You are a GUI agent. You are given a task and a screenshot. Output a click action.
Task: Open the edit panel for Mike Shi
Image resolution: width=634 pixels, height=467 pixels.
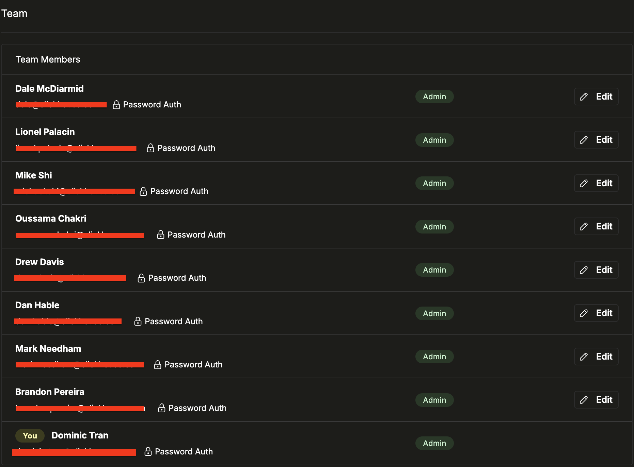596,183
